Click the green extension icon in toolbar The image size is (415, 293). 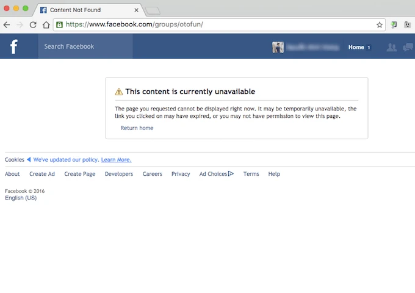click(394, 25)
